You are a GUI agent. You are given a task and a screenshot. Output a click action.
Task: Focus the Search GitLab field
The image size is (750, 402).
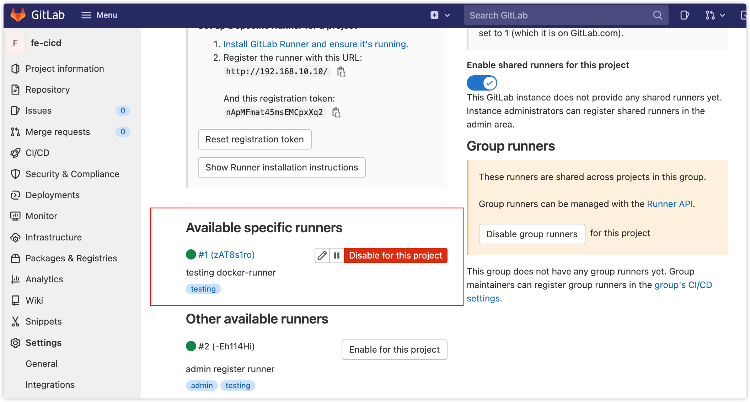566,15
